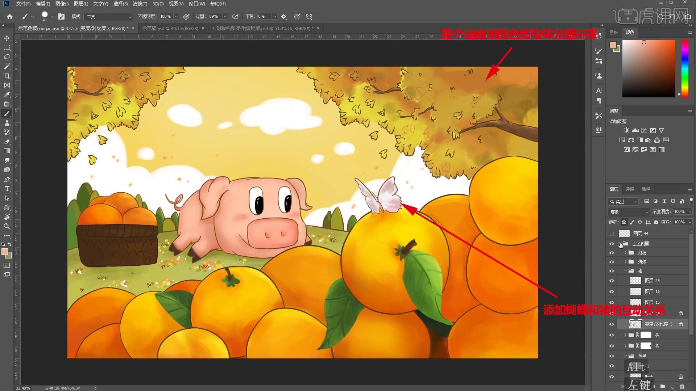The height and width of the screenshot is (391, 696).
Task: Switch to 示范稿.psd document tab
Action: 170,28
